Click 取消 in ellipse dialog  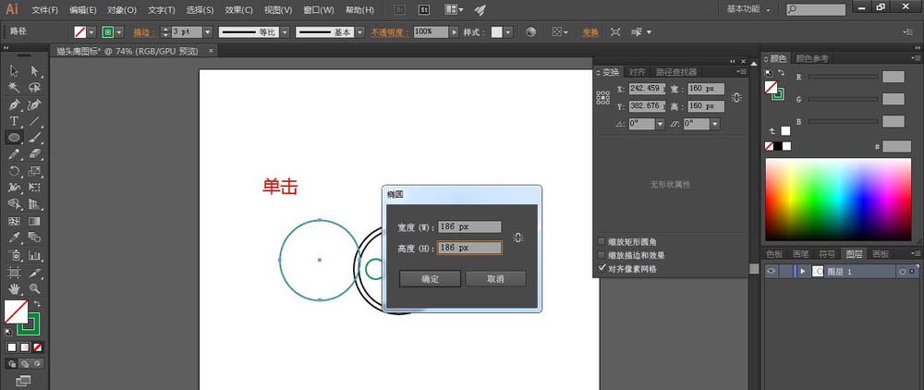(495, 279)
